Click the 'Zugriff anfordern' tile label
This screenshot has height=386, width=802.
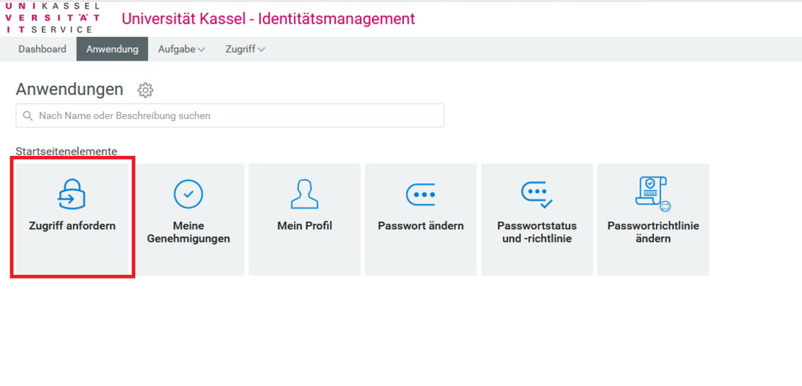pyautogui.click(x=72, y=226)
